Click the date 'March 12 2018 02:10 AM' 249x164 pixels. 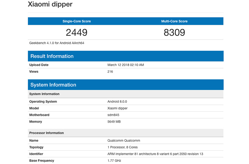coord(126,65)
